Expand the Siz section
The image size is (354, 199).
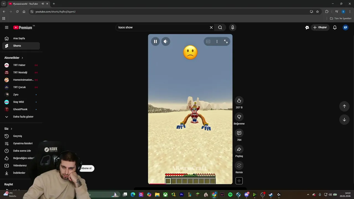(x=8, y=129)
